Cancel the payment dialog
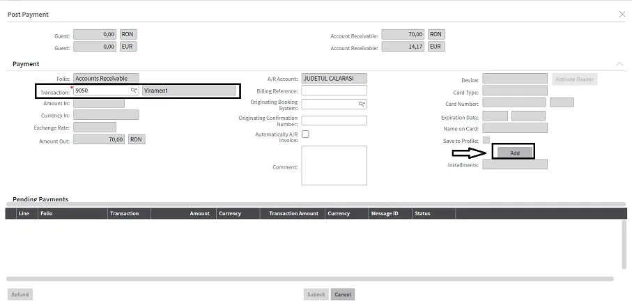The image size is (632, 301). [x=343, y=295]
